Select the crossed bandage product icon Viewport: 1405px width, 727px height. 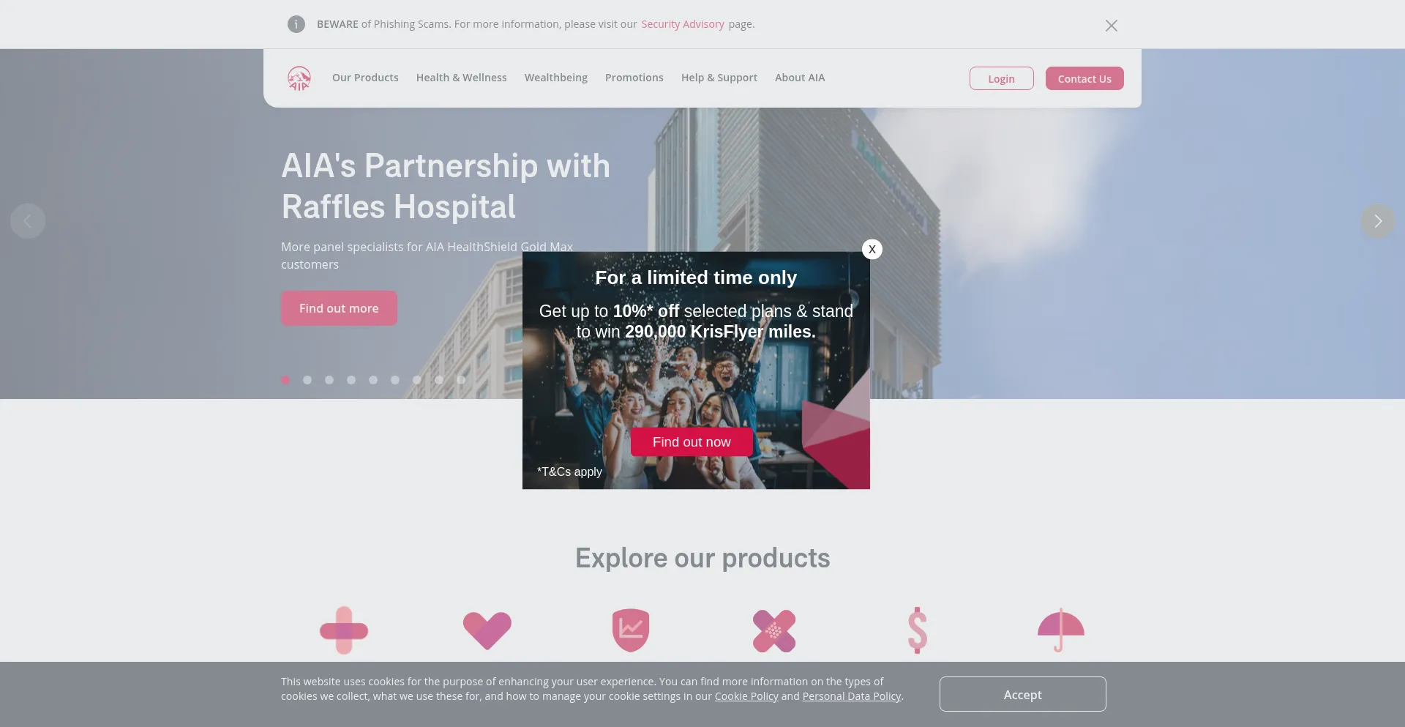tap(774, 630)
